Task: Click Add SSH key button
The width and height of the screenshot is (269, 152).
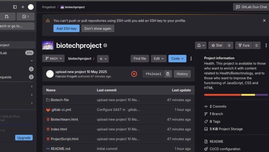Action: pos(66,28)
